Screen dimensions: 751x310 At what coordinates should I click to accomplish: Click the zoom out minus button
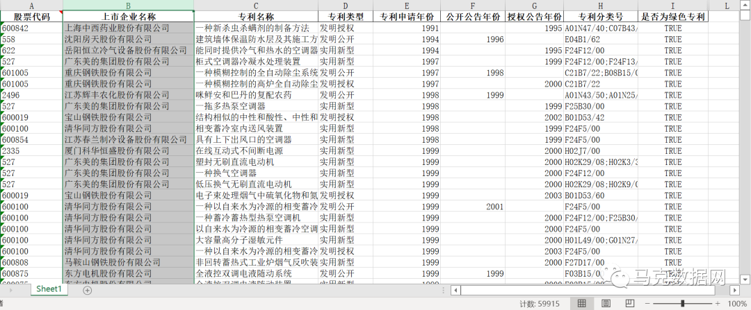pyautogui.click(x=647, y=303)
